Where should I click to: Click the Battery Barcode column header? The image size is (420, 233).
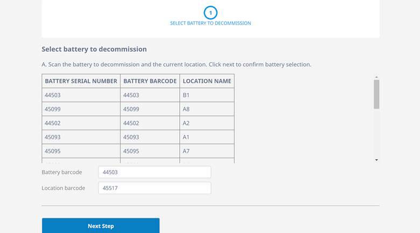coord(150,81)
